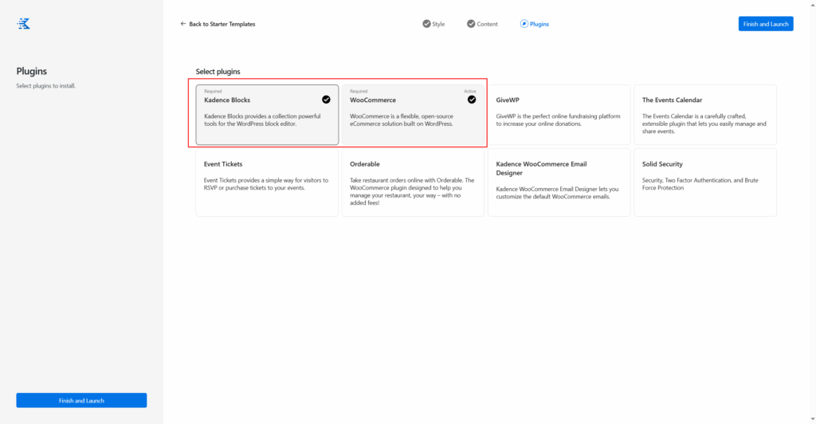Click the Kadence logo icon
This screenshot has width=816, height=424.
[23, 24]
